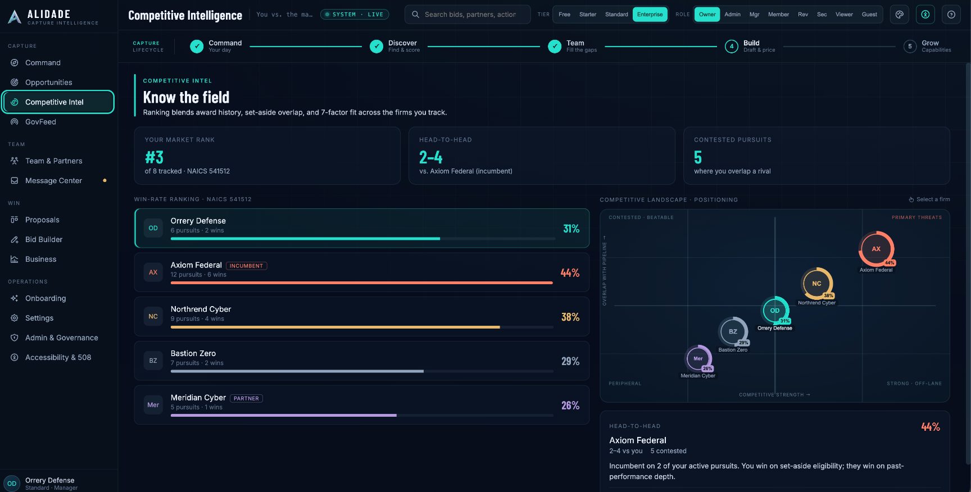This screenshot has width=971, height=492.
Task: Open the Orrery Defense user profile
Action: point(58,483)
